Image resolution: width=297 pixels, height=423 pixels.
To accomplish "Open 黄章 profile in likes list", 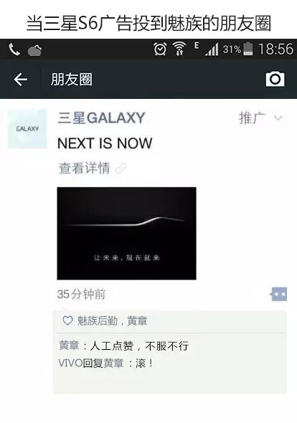I will [138, 320].
